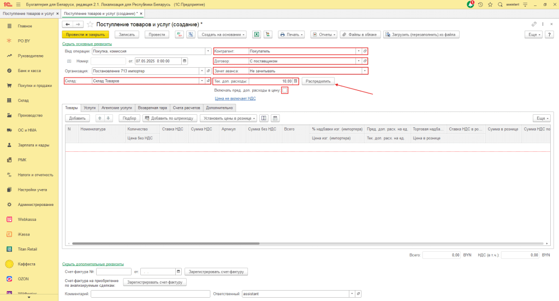Click the Распределить button
Image resolution: width=559 pixels, height=301 pixels.
pos(318,81)
